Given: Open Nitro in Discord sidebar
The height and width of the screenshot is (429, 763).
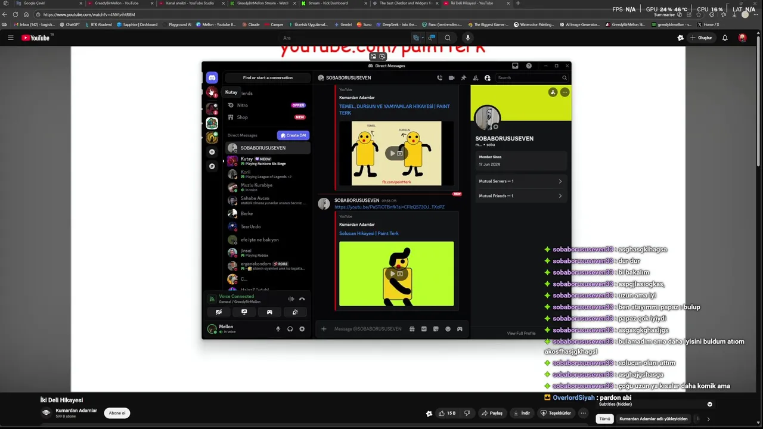Looking at the screenshot, I should (x=266, y=105).
